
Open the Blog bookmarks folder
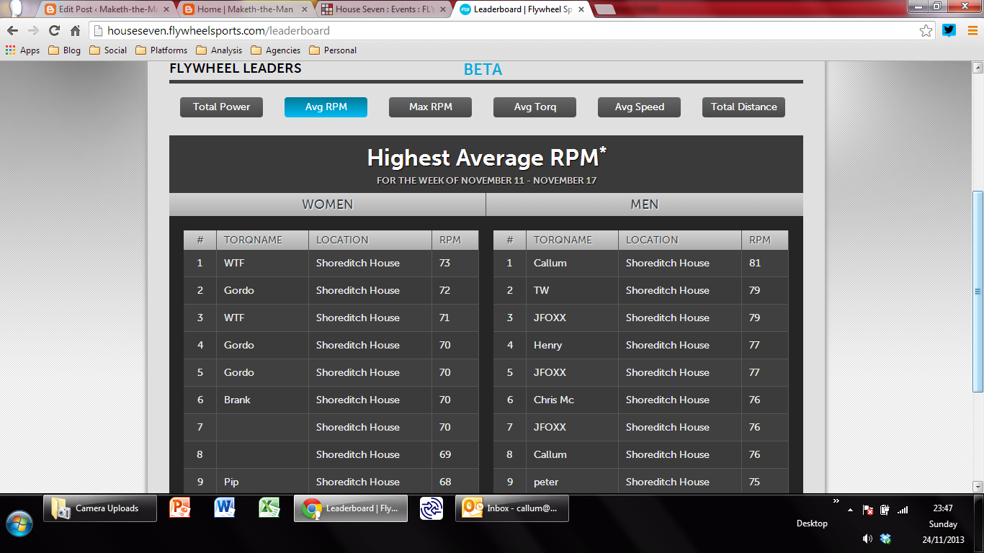coord(65,50)
